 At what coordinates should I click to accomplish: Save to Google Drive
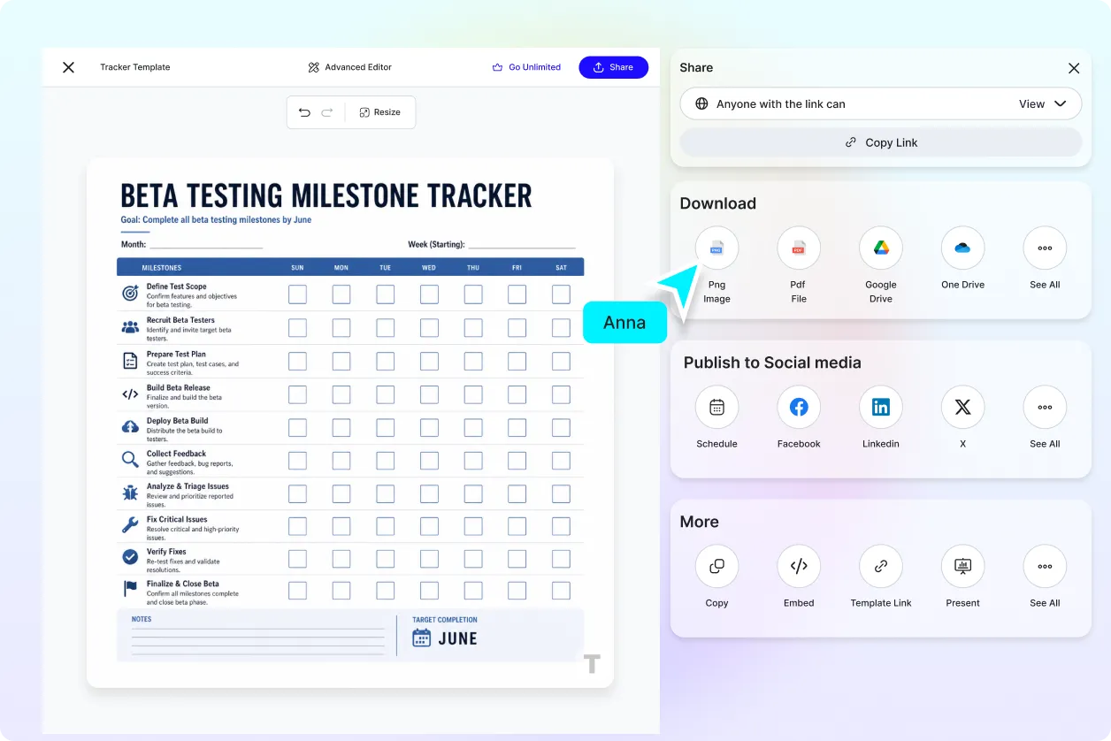click(881, 248)
